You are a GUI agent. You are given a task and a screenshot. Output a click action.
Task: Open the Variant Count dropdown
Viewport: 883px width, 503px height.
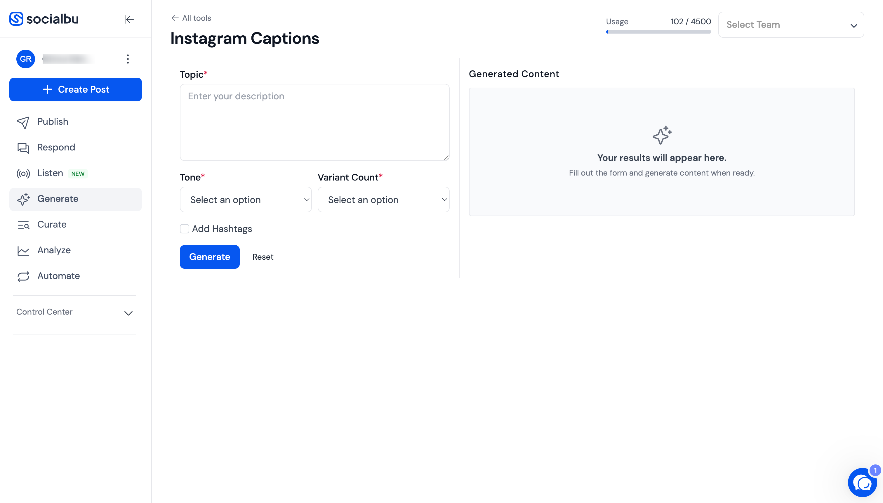(x=383, y=200)
